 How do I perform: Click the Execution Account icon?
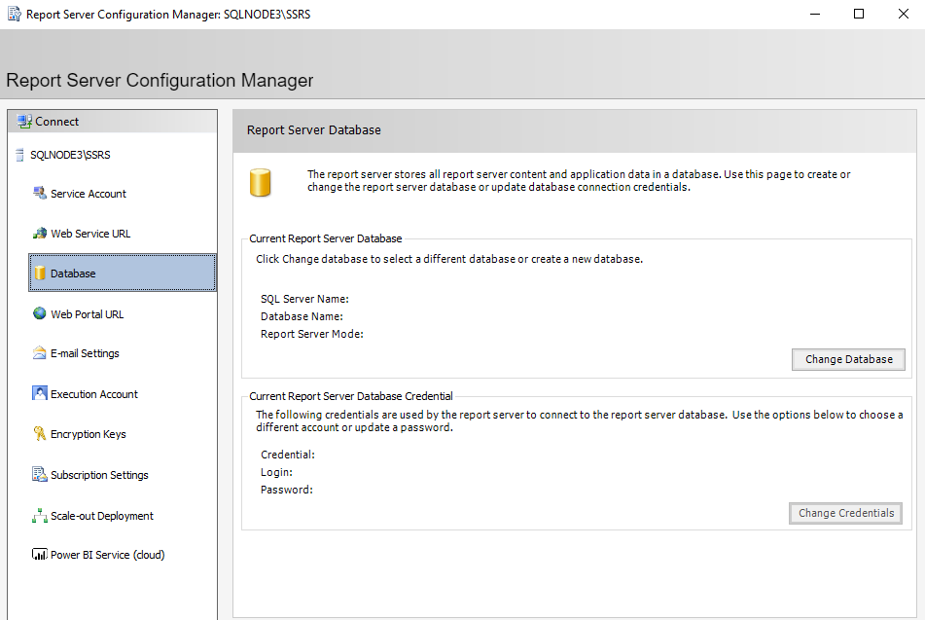40,394
